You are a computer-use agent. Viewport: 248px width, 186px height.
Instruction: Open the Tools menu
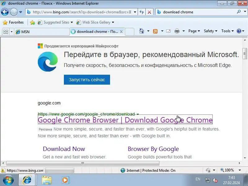(228, 31)
